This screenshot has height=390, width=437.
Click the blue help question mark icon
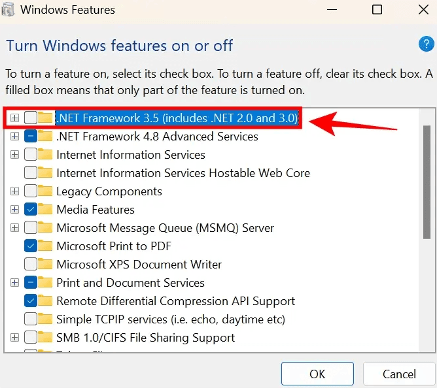tap(424, 44)
